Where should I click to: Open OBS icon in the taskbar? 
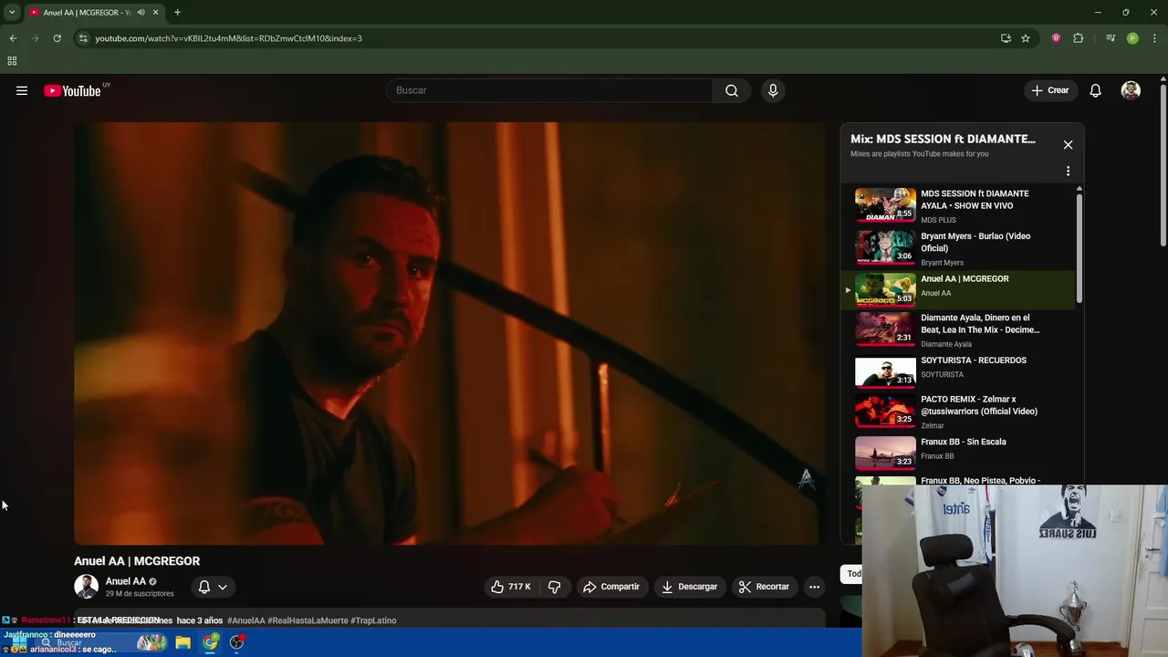pos(237,642)
